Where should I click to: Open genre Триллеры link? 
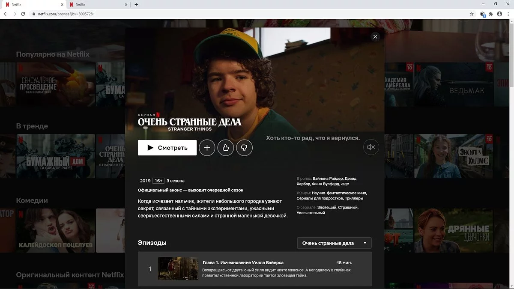click(354, 198)
